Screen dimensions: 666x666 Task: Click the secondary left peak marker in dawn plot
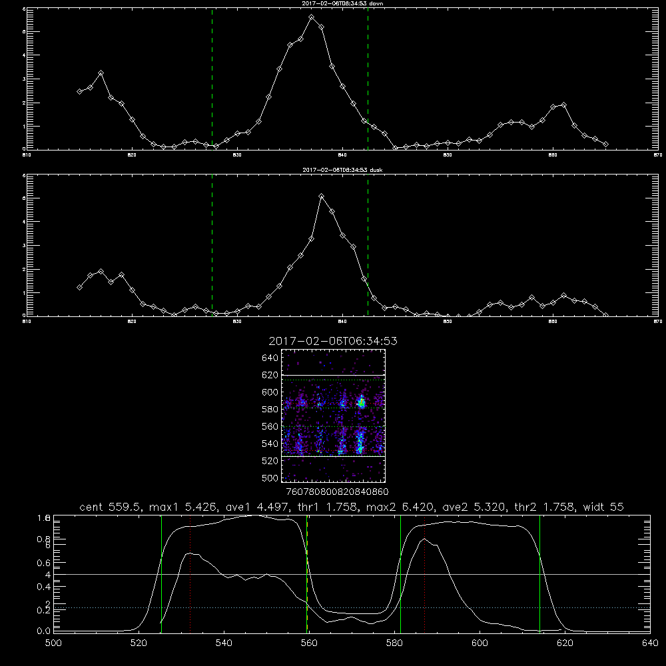(101, 73)
